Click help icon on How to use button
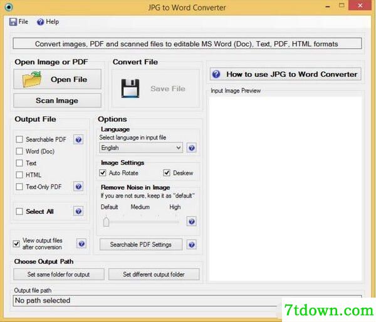 [x=216, y=74]
